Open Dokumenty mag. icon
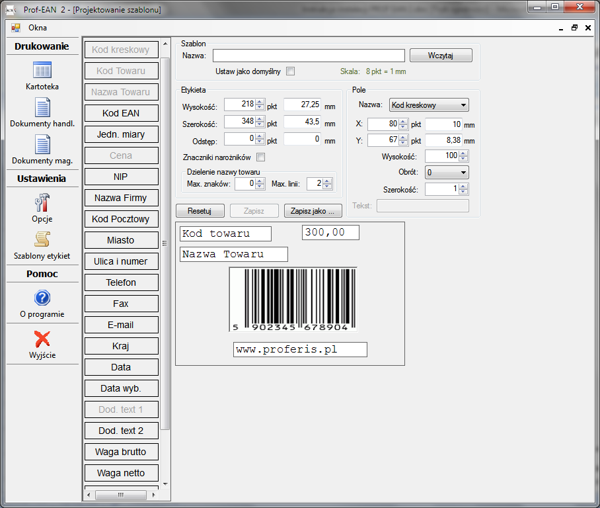Screen dimensions: 600x508 [42, 144]
